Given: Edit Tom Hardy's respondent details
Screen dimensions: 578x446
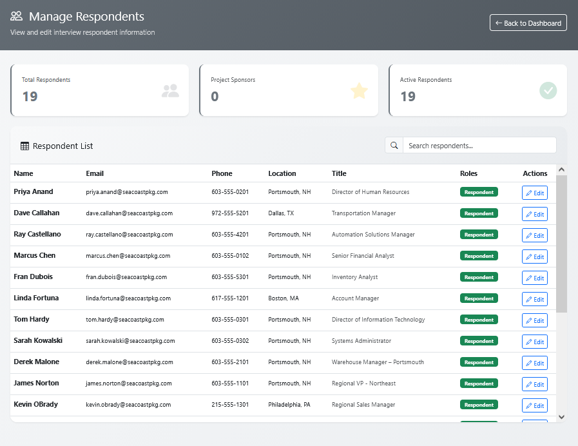Looking at the screenshot, I should [x=534, y=320].
